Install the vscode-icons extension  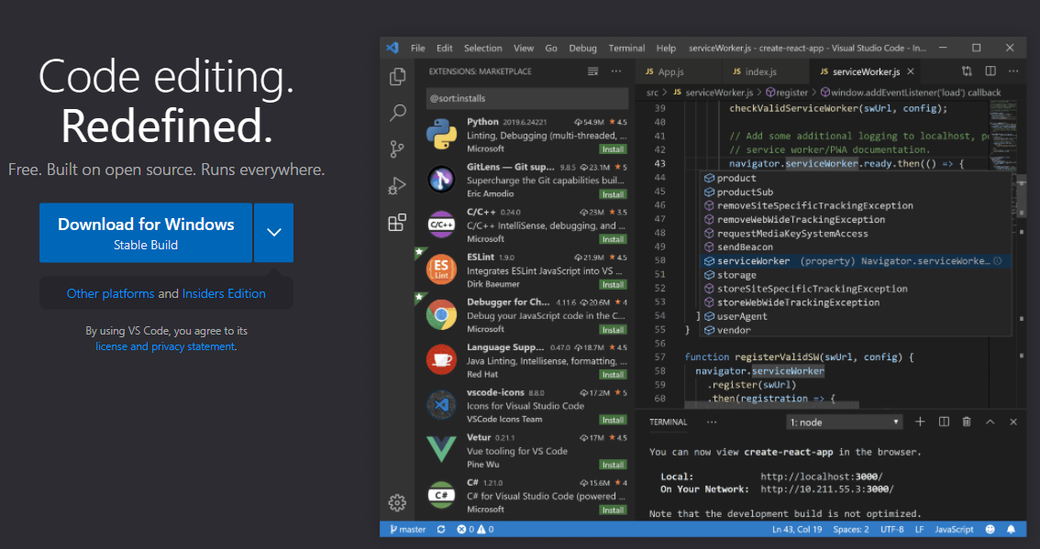[x=613, y=420]
